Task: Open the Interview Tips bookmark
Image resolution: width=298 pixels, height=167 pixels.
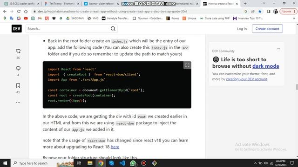Action: (248, 19)
